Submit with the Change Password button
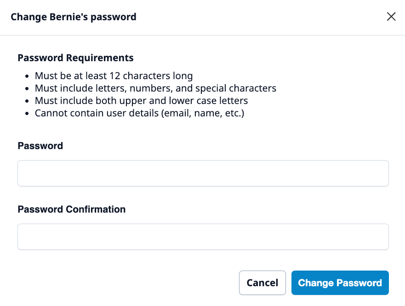This screenshot has height=306, width=405. click(340, 283)
